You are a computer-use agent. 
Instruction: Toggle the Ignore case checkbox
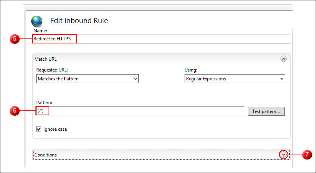[x=39, y=129]
